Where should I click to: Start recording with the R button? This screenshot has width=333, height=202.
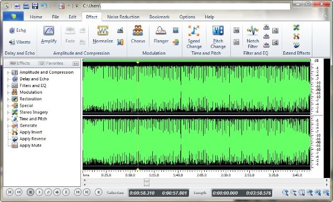98,192
